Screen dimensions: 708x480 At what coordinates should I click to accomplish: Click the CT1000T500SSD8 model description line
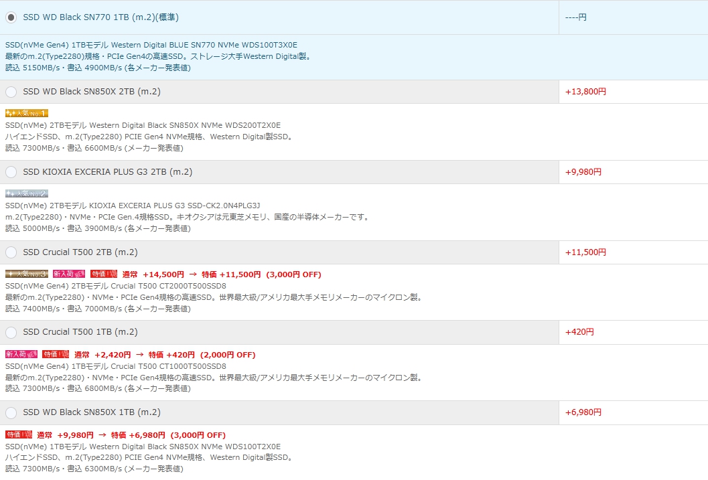click(x=116, y=366)
